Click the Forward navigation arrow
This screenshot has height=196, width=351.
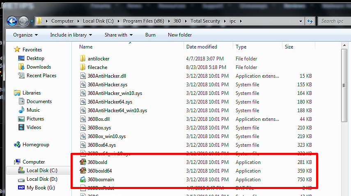tap(23, 21)
